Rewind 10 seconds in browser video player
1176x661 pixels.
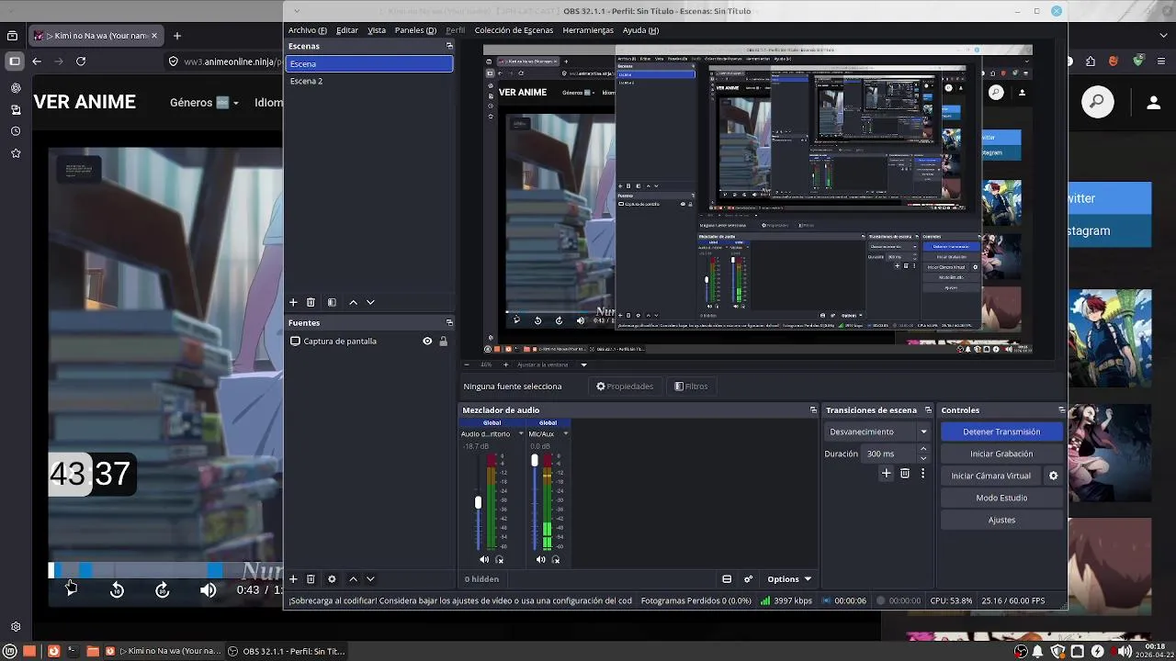coord(117,590)
